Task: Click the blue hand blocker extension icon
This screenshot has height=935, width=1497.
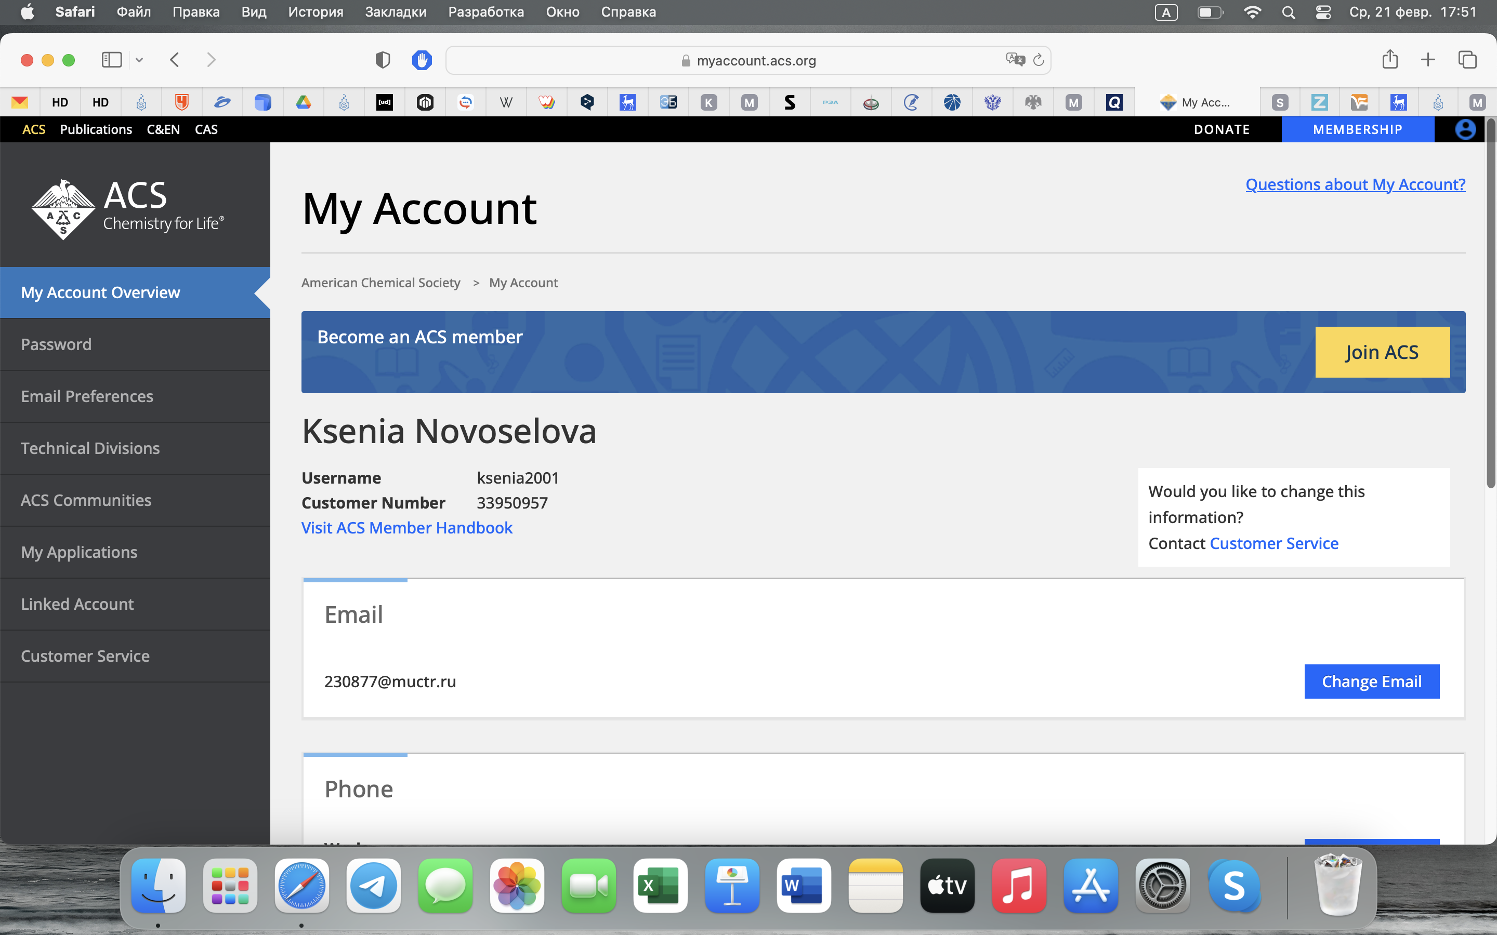Action: [422, 60]
